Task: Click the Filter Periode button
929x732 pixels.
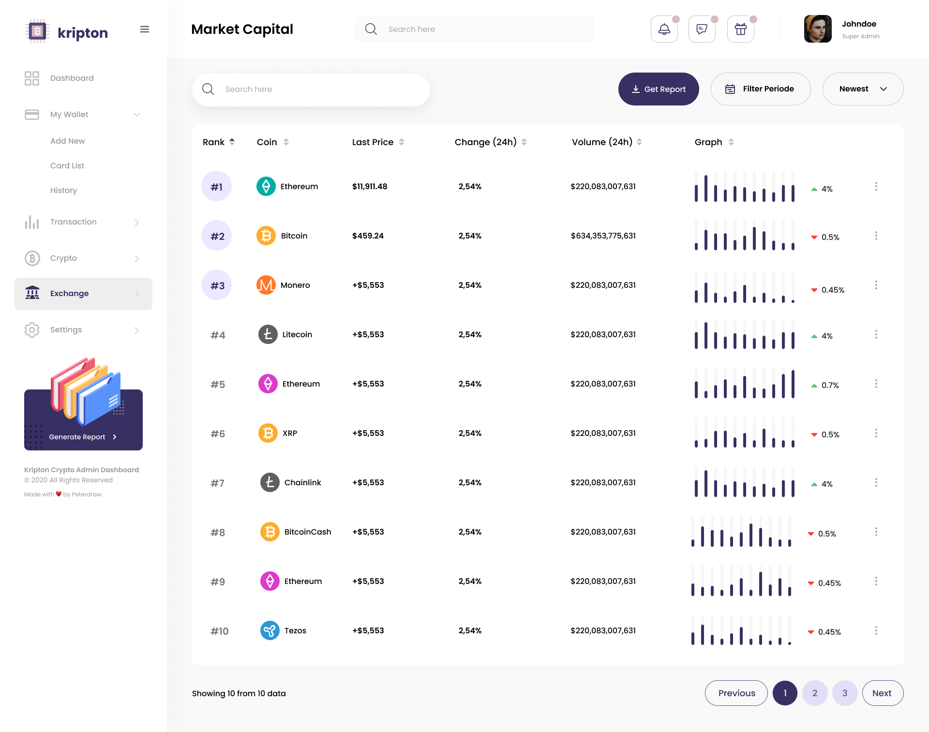Action: click(x=761, y=89)
